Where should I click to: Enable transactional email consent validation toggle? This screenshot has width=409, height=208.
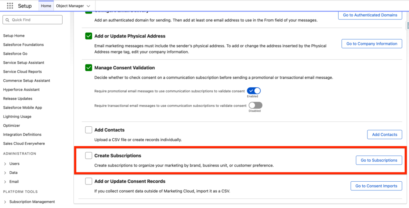(255, 106)
